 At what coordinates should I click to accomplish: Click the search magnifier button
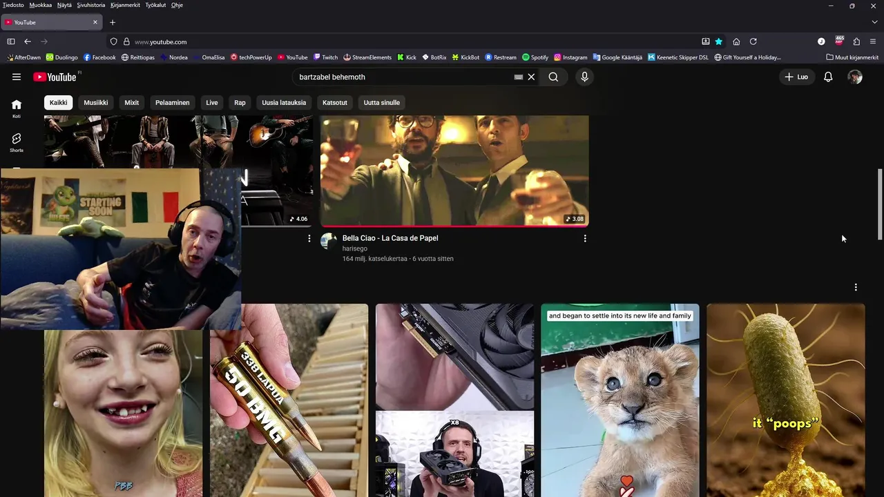553,77
